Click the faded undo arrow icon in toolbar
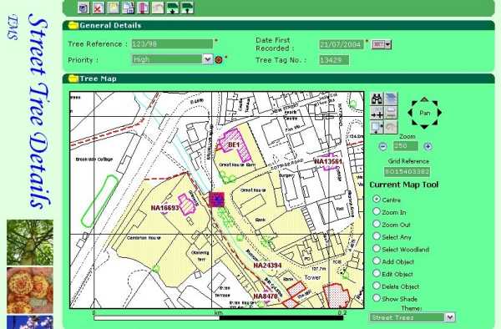Viewport: 501px width, 329px height. tap(158, 8)
